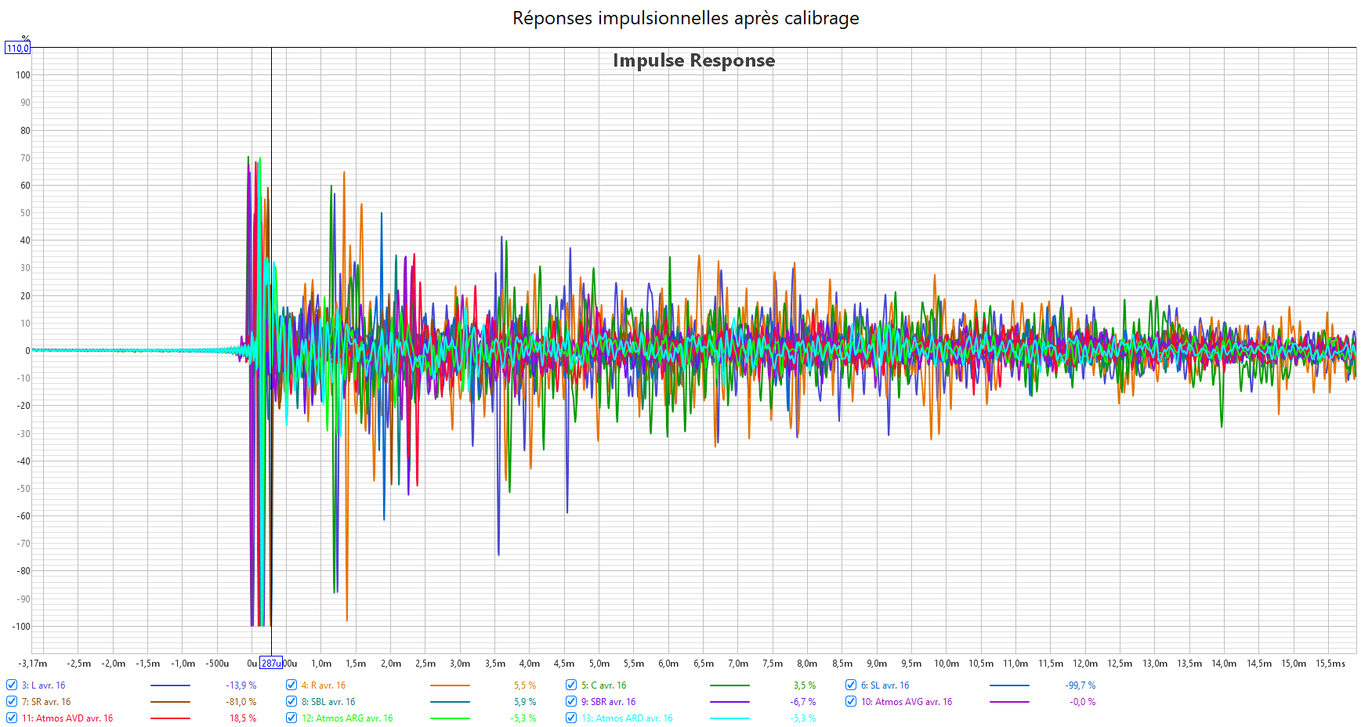Click the 287u cursor time box
This screenshot has width=1372, height=727.
pyautogui.click(x=270, y=664)
